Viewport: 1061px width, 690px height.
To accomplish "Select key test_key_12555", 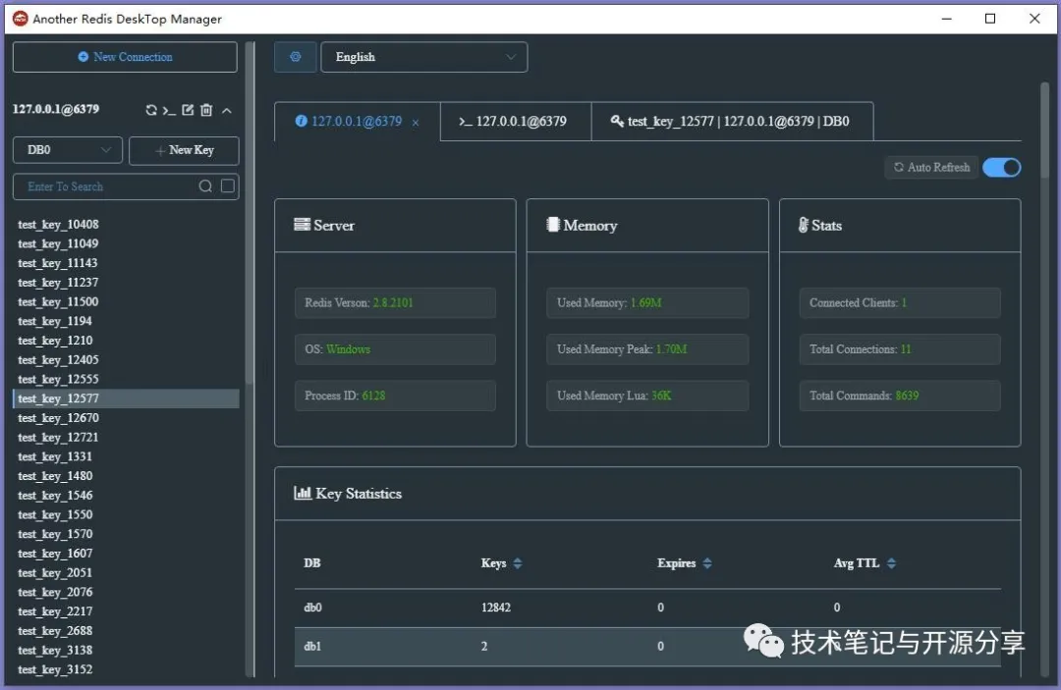I will point(126,379).
